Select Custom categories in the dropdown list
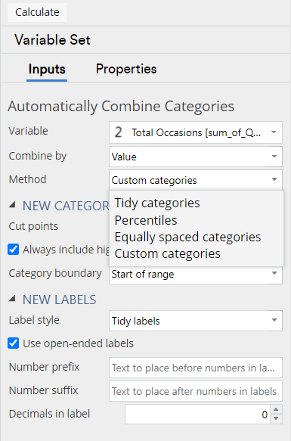 [168, 253]
